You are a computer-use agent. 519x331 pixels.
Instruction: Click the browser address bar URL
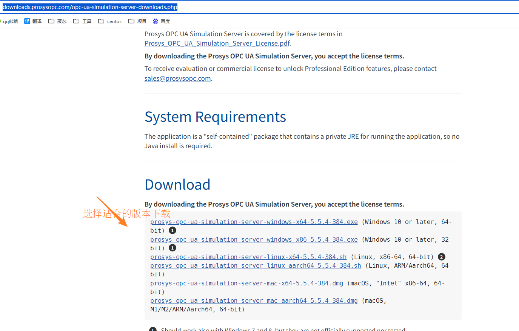pyautogui.click(x=90, y=7)
